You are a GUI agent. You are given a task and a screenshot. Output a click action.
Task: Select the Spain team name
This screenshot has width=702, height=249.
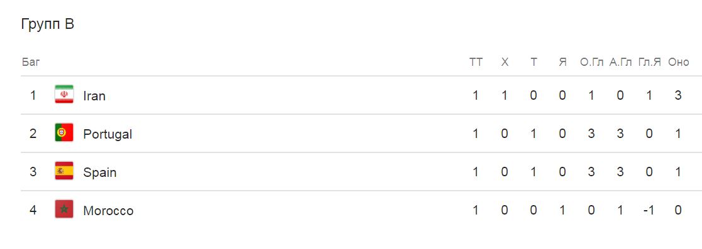pos(100,172)
